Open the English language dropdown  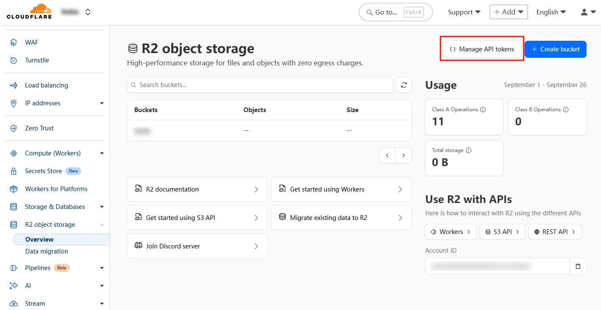(x=551, y=12)
